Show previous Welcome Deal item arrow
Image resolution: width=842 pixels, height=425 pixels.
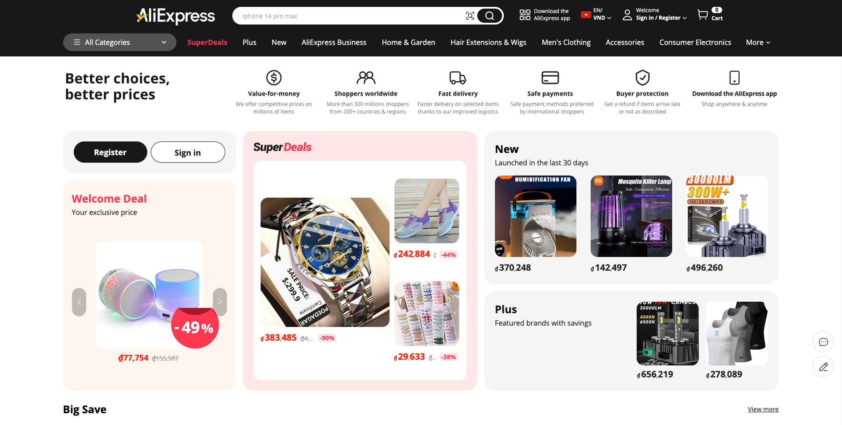click(x=79, y=302)
